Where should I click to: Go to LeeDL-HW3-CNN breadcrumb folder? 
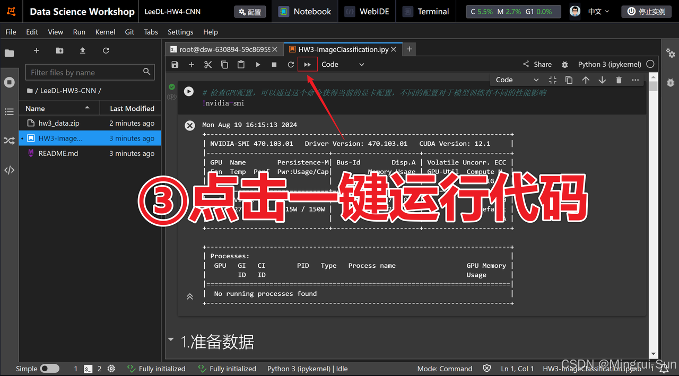click(x=68, y=91)
